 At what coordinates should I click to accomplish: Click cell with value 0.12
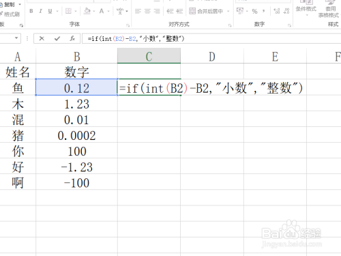[77, 88]
